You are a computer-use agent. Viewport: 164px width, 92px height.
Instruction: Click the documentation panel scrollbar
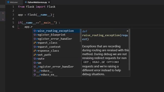click(129, 50)
